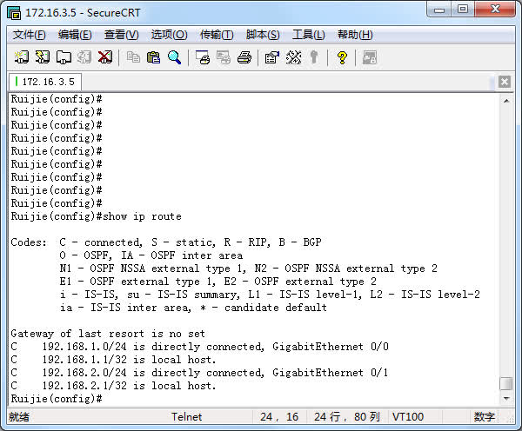Click the Connect in Tab icon
This screenshot has width=522, height=431.
coord(64,57)
